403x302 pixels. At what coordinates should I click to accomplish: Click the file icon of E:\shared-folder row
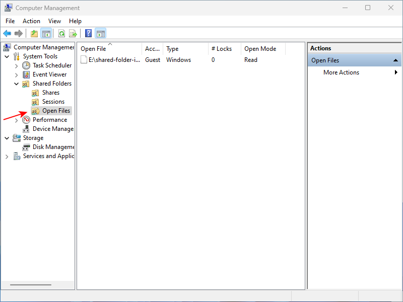pos(84,59)
